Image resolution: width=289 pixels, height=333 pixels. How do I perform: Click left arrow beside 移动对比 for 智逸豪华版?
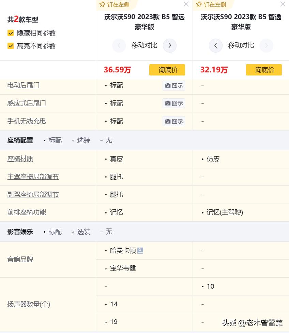pyautogui.click(x=215, y=45)
